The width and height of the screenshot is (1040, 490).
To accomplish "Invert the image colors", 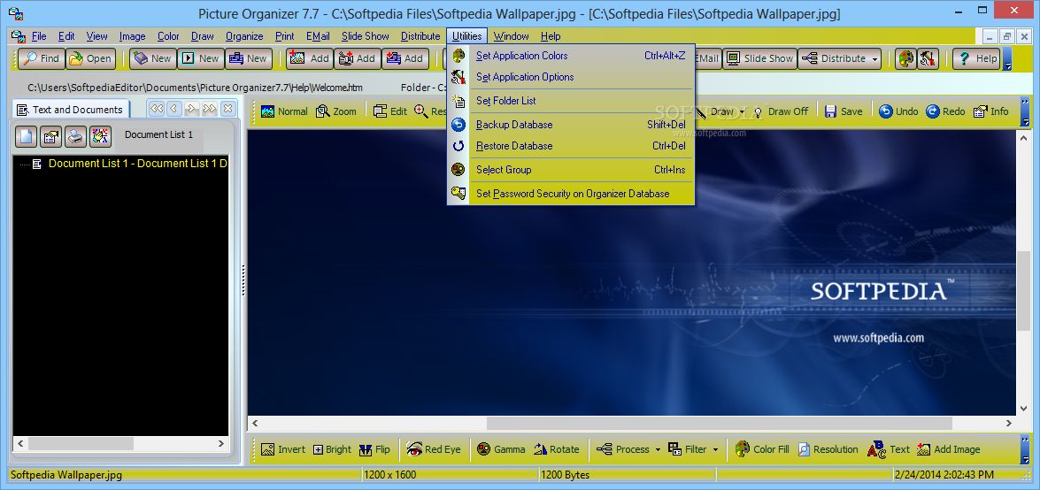I will 283,449.
